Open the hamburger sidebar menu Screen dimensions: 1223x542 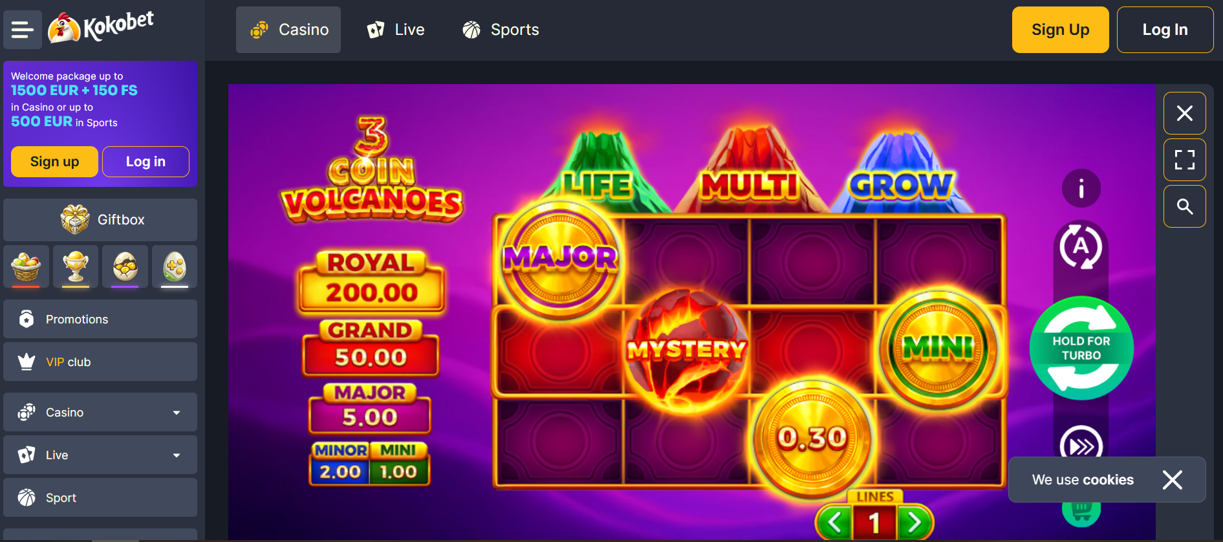coord(23,30)
